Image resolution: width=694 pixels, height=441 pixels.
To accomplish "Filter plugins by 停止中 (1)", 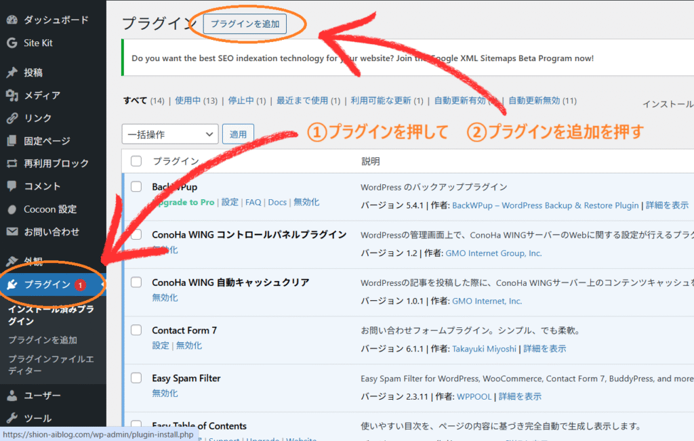I will pyautogui.click(x=247, y=101).
